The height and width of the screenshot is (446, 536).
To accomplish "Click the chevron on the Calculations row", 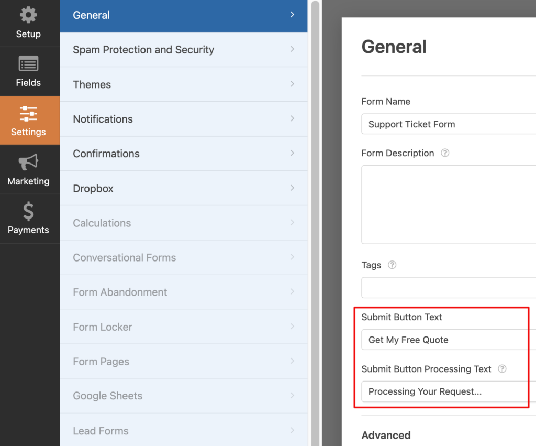I will coord(292,222).
